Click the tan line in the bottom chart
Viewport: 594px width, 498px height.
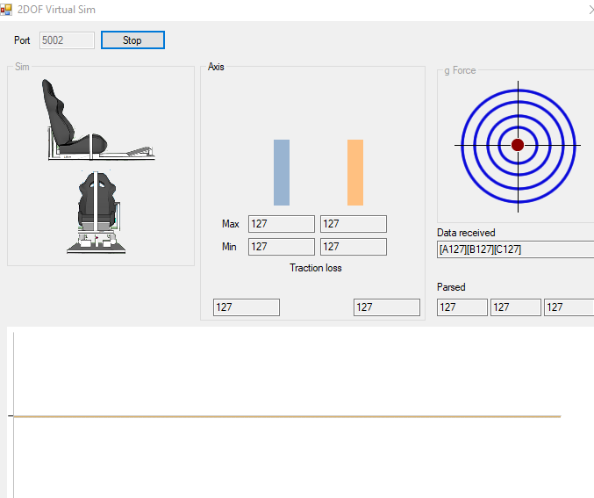pyautogui.click(x=287, y=416)
